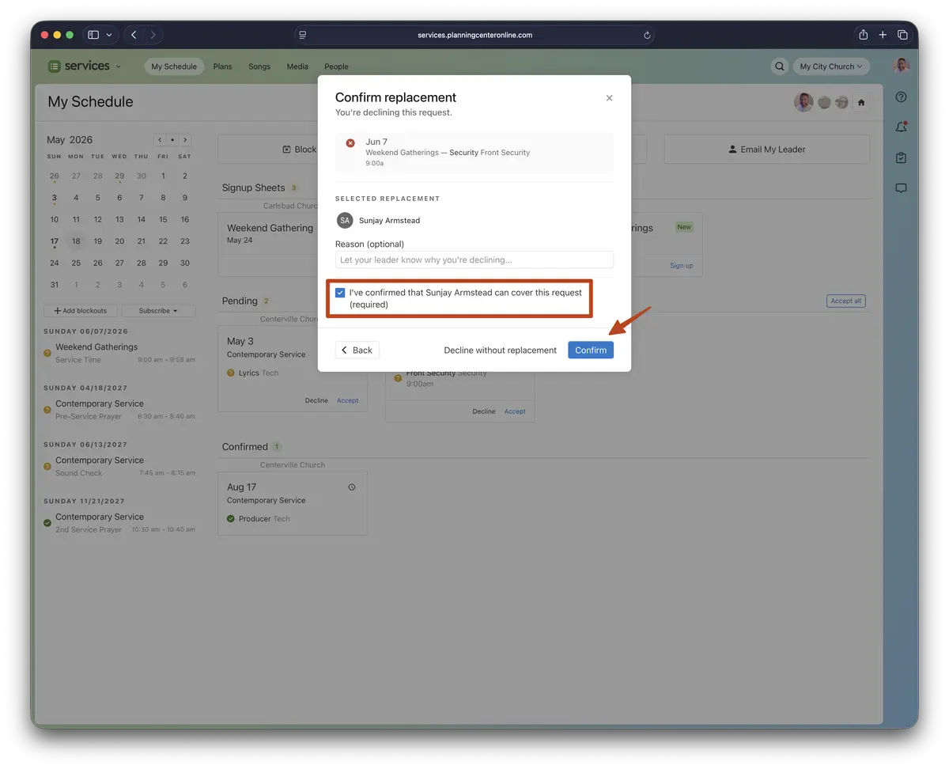Screen dimensions: 949x769
Task: Accept the May 3 Lyrics Tech request
Action: click(347, 400)
